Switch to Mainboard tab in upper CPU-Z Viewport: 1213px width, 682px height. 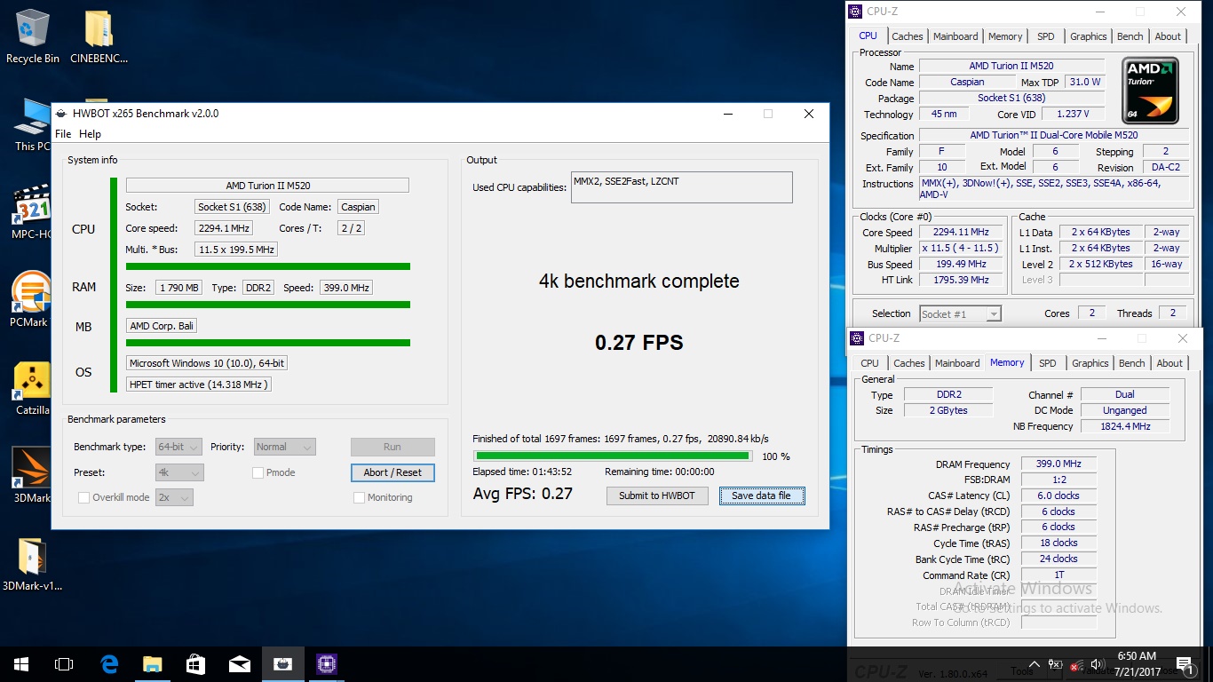[x=955, y=36]
